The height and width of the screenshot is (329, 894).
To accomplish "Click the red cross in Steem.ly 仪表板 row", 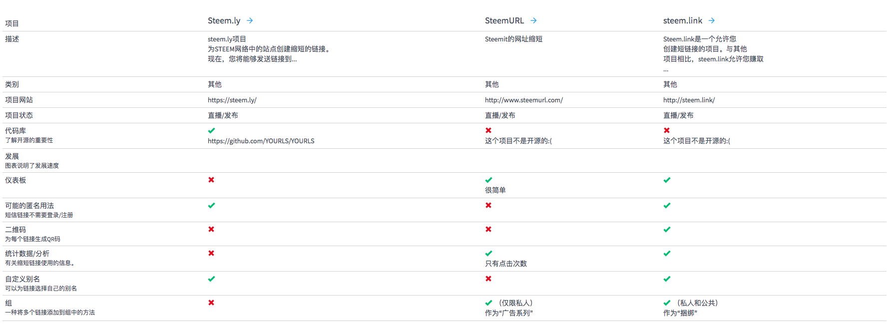I will pos(211,180).
